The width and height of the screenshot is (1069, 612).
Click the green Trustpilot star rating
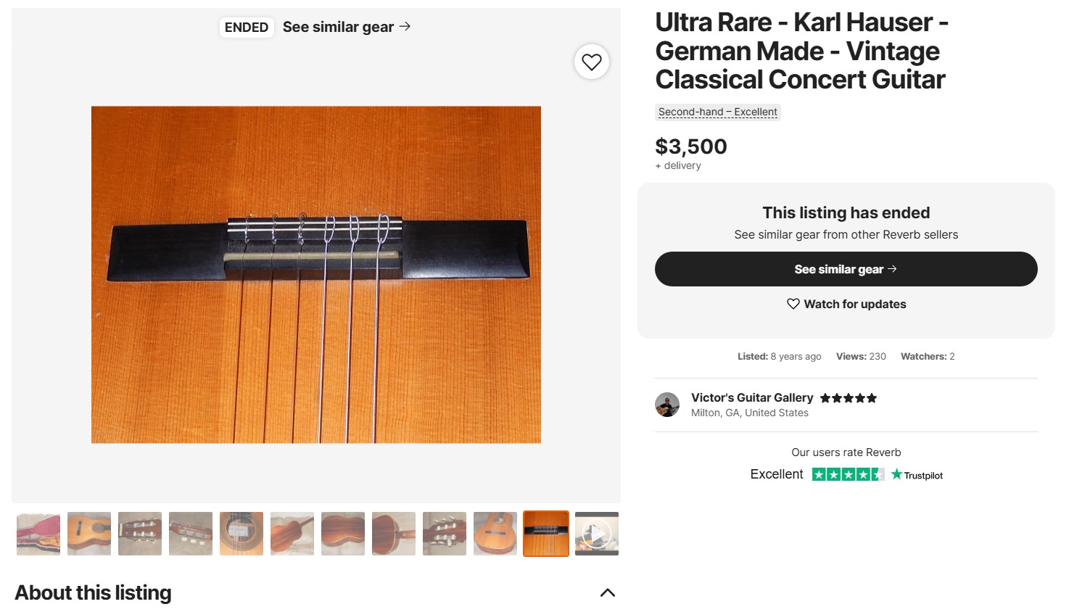(848, 474)
